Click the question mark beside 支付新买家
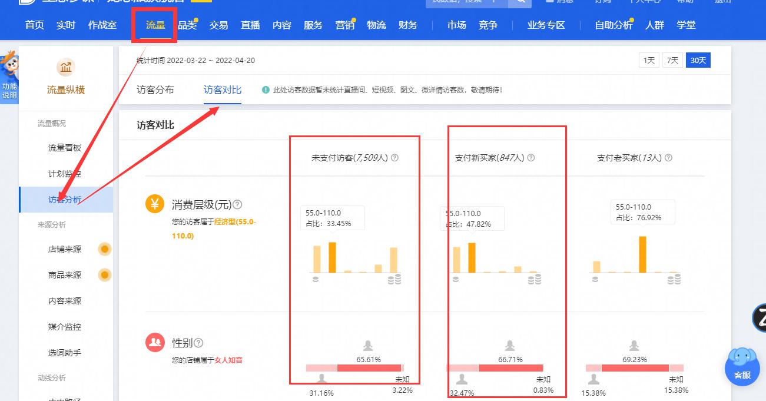766x401 pixels. [x=530, y=157]
